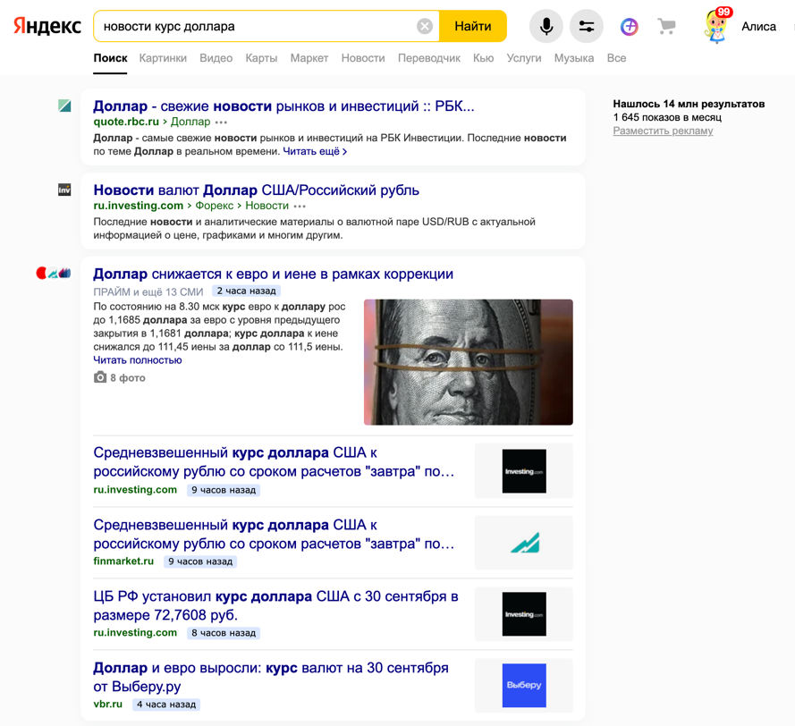The image size is (795, 726).
Task: Open three-dot menu next to quote.rbc.ru
Action: (x=222, y=122)
